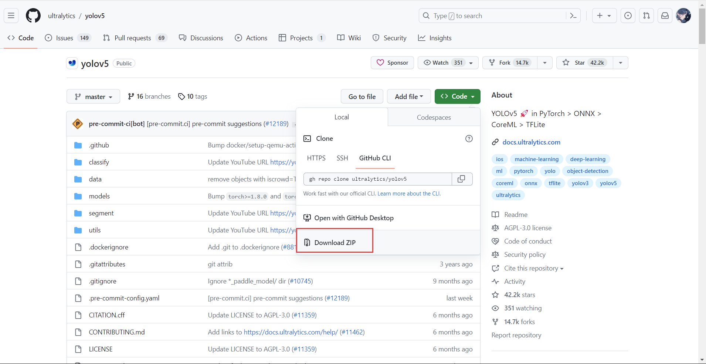
Task: Click the Sponsor button
Action: click(x=392, y=62)
